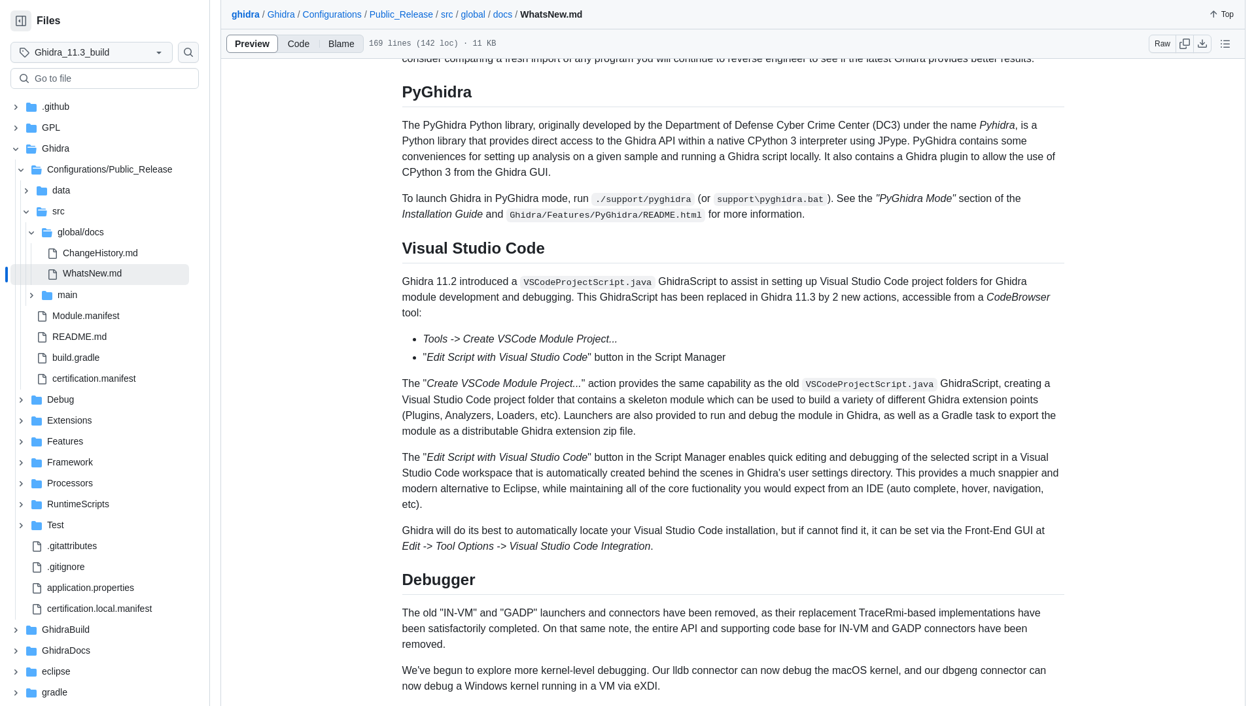
Task: Click the ChangeHistory.md file
Action: point(100,252)
